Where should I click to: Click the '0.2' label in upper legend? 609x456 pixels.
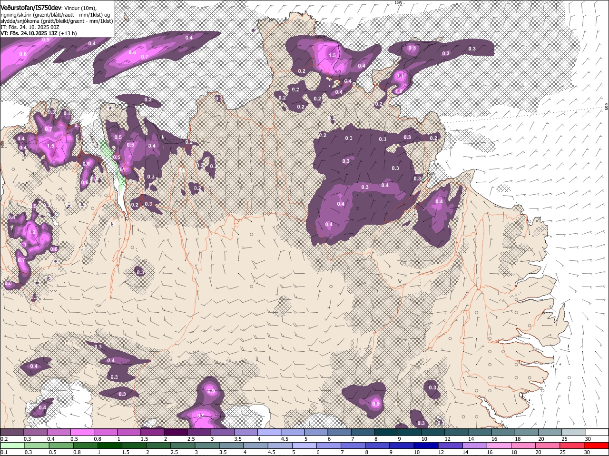coord(4,439)
